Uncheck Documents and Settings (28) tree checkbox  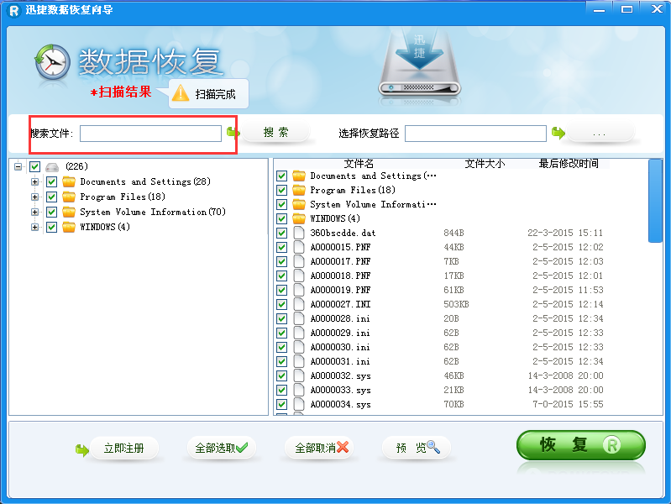click(x=52, y=182)
